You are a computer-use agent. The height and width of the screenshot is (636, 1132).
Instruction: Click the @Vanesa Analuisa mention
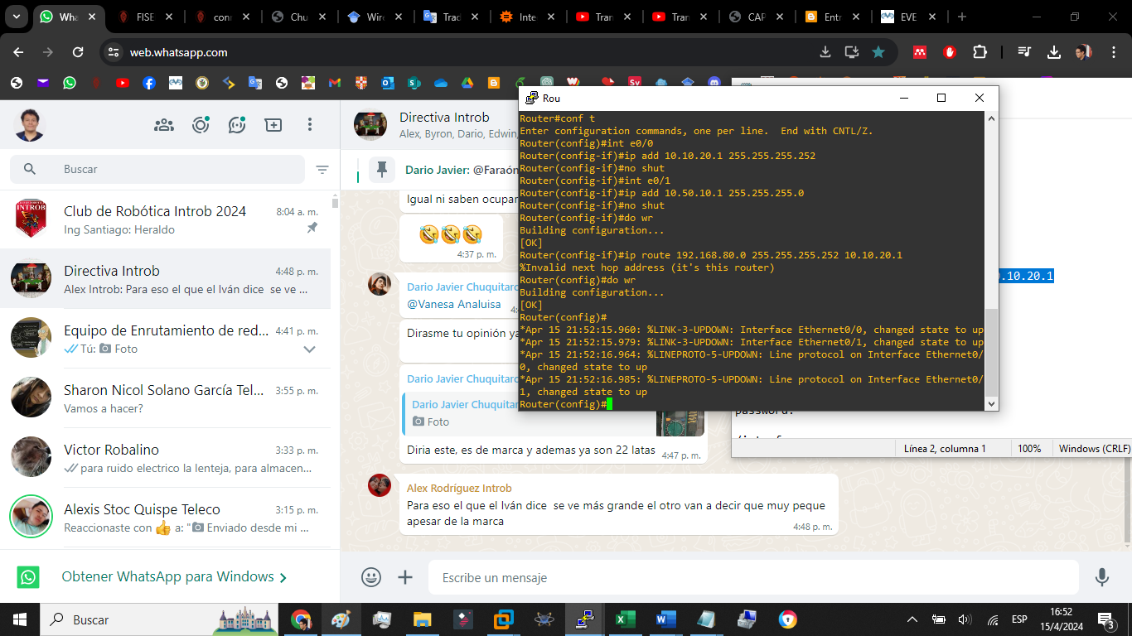[454, 304]
